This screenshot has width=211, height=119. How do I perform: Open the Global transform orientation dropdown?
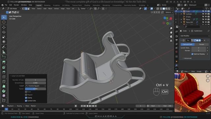pos(83,9)
